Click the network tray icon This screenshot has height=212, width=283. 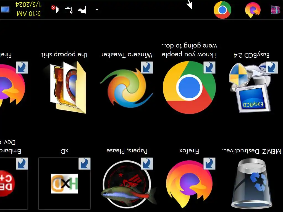[69, 10]
